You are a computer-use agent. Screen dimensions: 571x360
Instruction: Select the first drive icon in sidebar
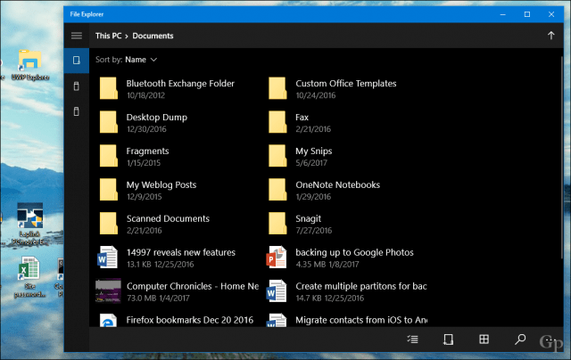click(77, 61)
